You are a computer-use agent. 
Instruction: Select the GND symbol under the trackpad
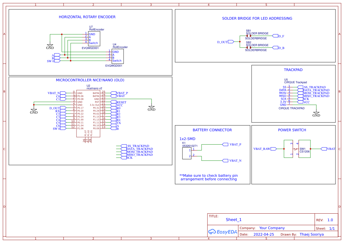click(316, 112)
